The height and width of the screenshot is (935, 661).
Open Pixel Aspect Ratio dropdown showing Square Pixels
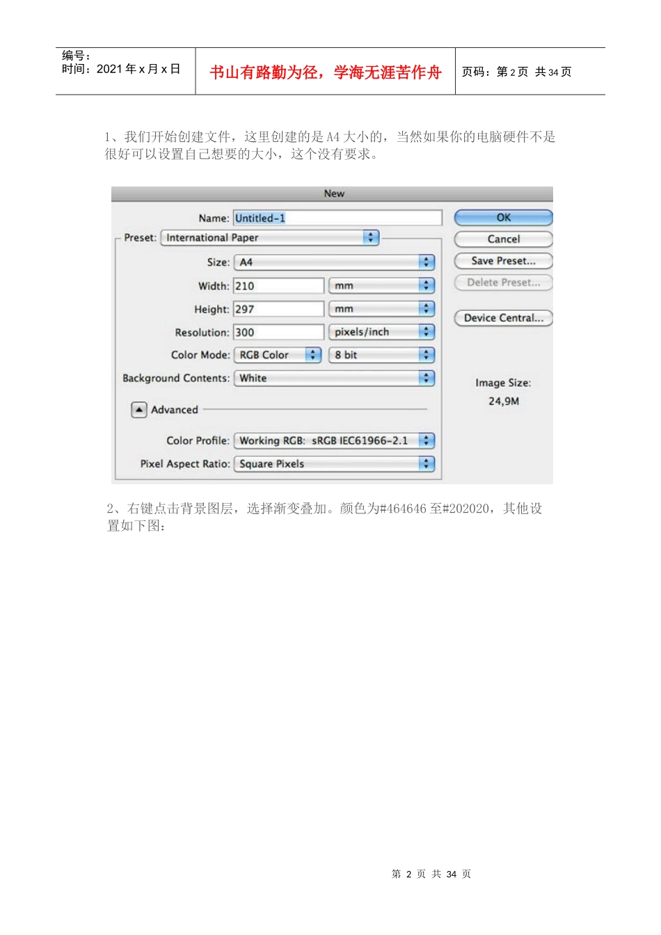[334, 464]
